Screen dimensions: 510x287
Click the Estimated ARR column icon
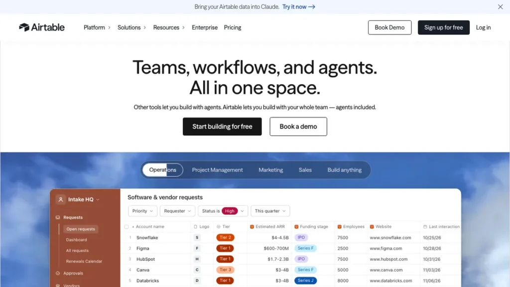(252, 227)
